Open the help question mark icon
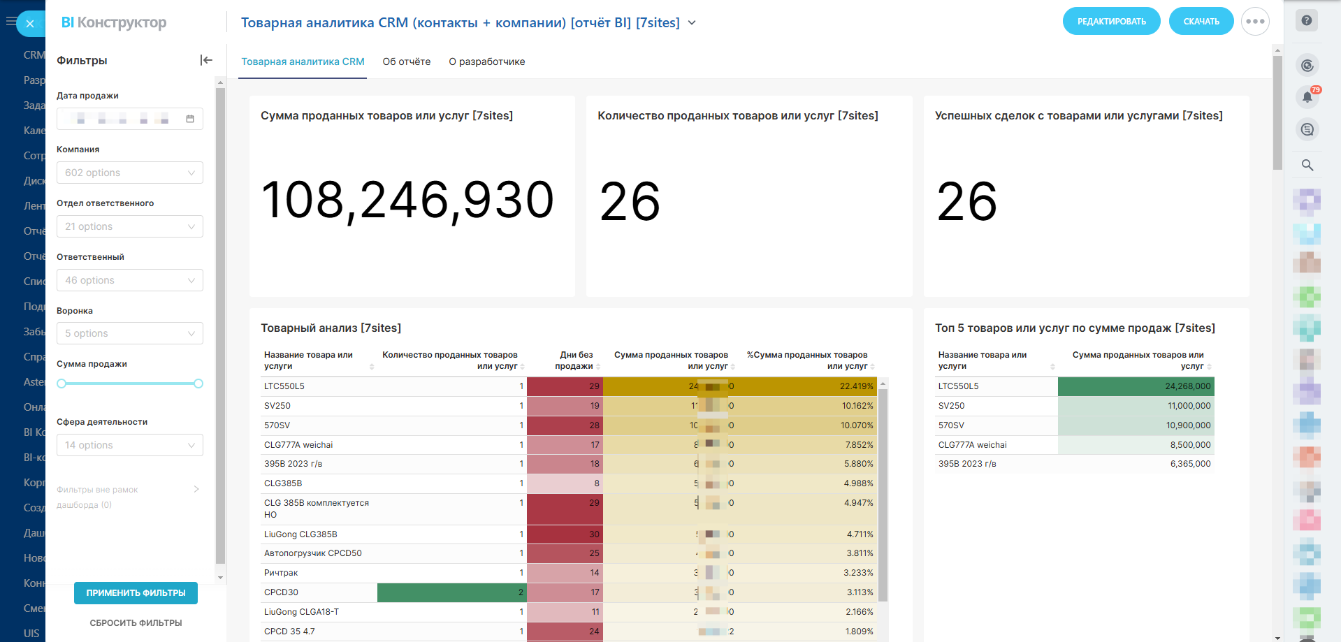 click(1307, 21)
